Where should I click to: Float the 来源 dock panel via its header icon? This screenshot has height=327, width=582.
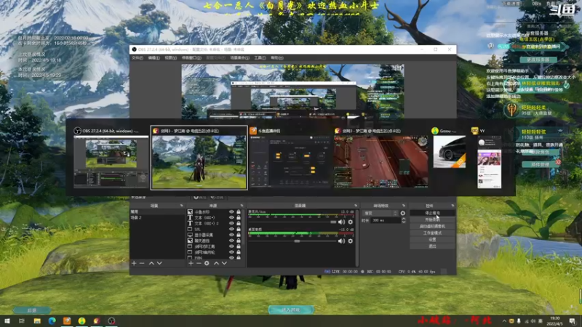pyautogui.click(x=242, y=206)
